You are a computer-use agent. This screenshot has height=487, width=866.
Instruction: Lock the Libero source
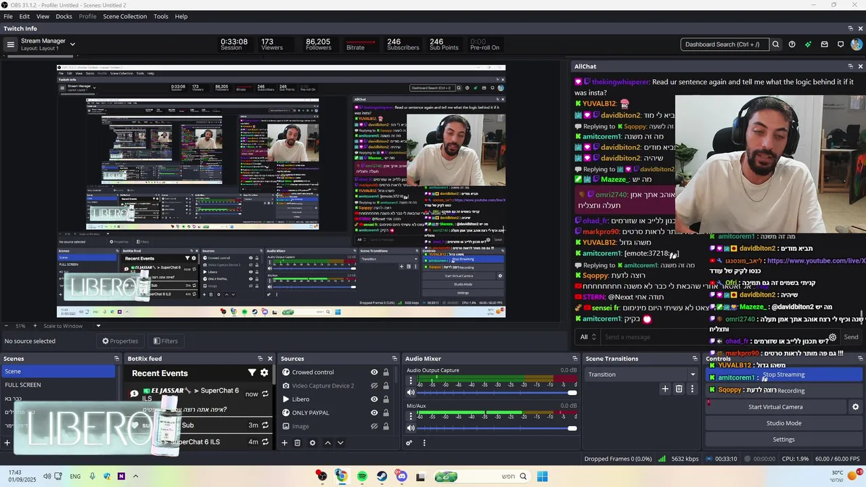click(386, 399)
